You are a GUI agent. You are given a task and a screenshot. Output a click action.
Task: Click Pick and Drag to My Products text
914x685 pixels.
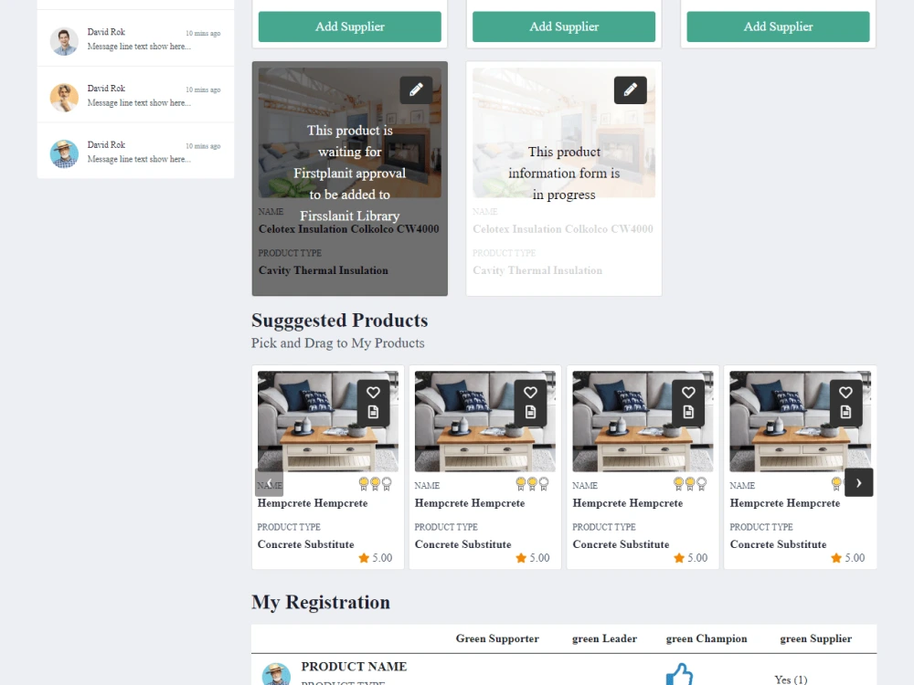point(338,343)
